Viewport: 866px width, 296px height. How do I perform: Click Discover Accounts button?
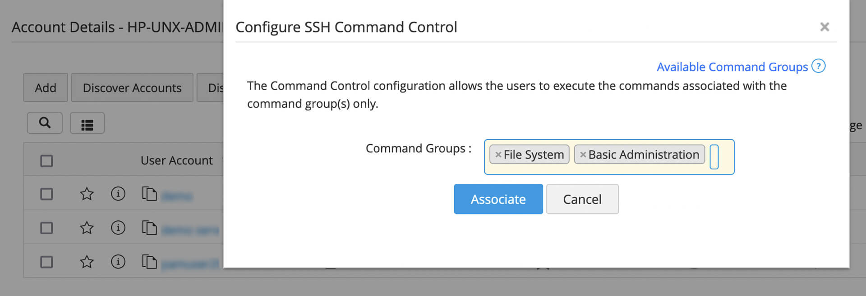coord(132,88)
